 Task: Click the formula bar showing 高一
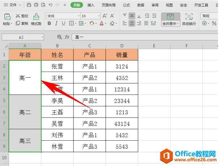(145, 37)
